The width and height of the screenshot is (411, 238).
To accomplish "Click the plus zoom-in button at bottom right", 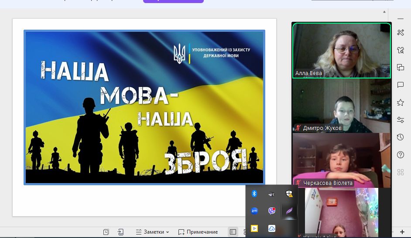I will [x=402, y=232].
